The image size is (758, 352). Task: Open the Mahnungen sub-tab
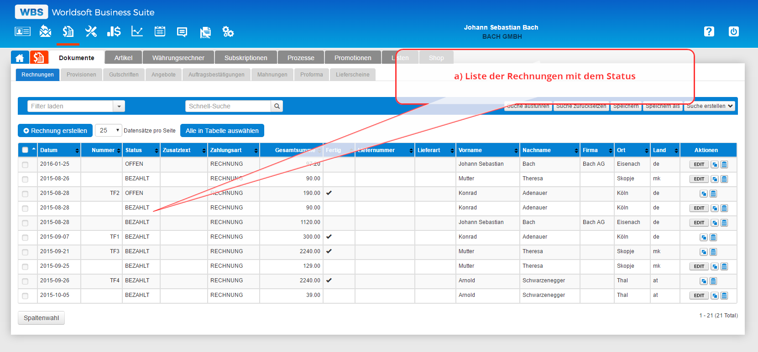272,75
